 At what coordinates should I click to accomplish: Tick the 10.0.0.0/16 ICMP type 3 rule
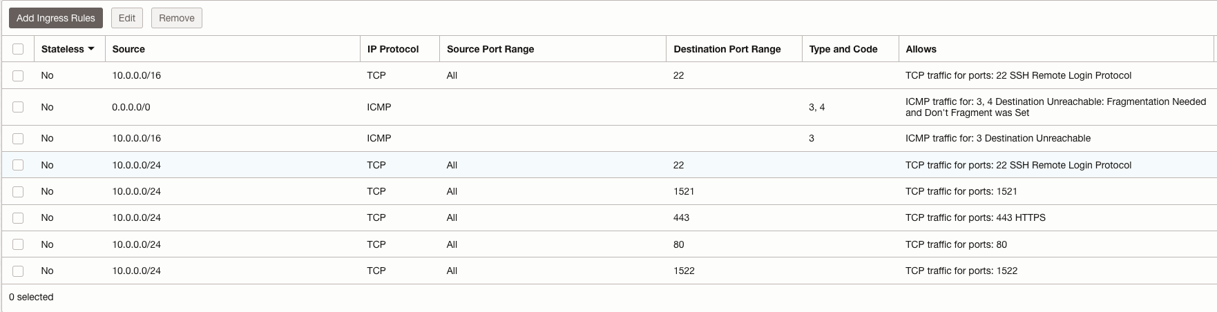point(18,139)
